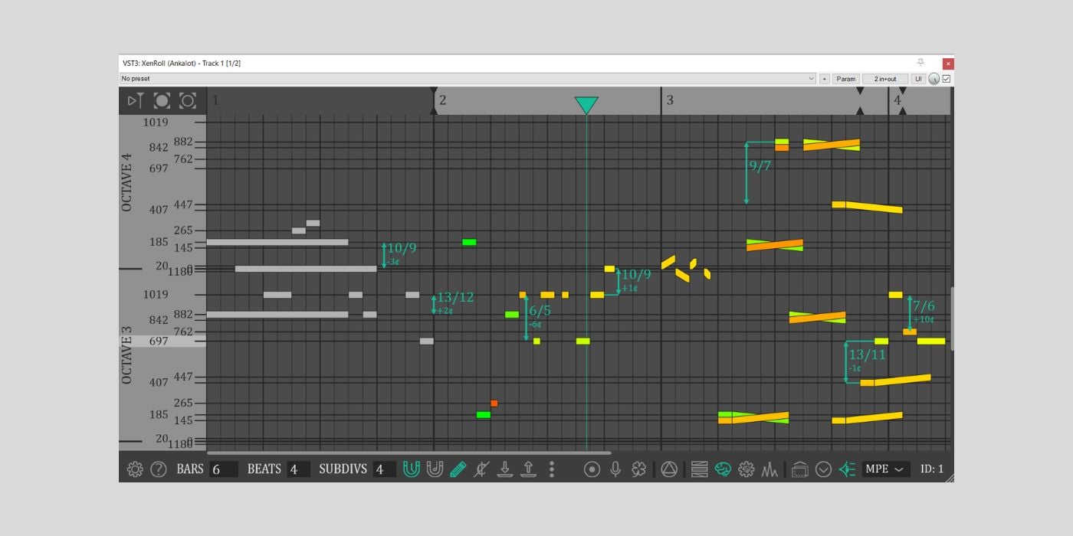Open the help question mark icon

(x=159, y=469)
